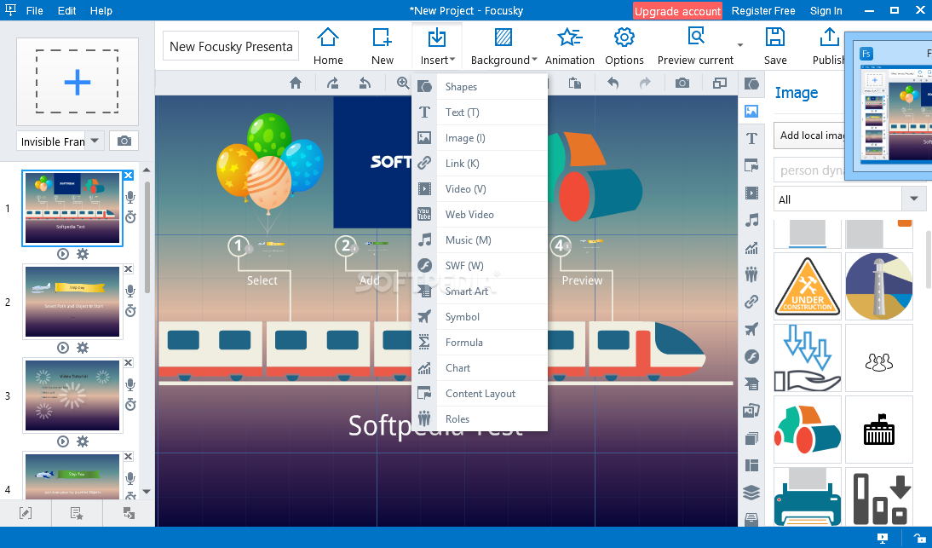Open Symbol airplane panel in right sidebar

tap(751, 329)
